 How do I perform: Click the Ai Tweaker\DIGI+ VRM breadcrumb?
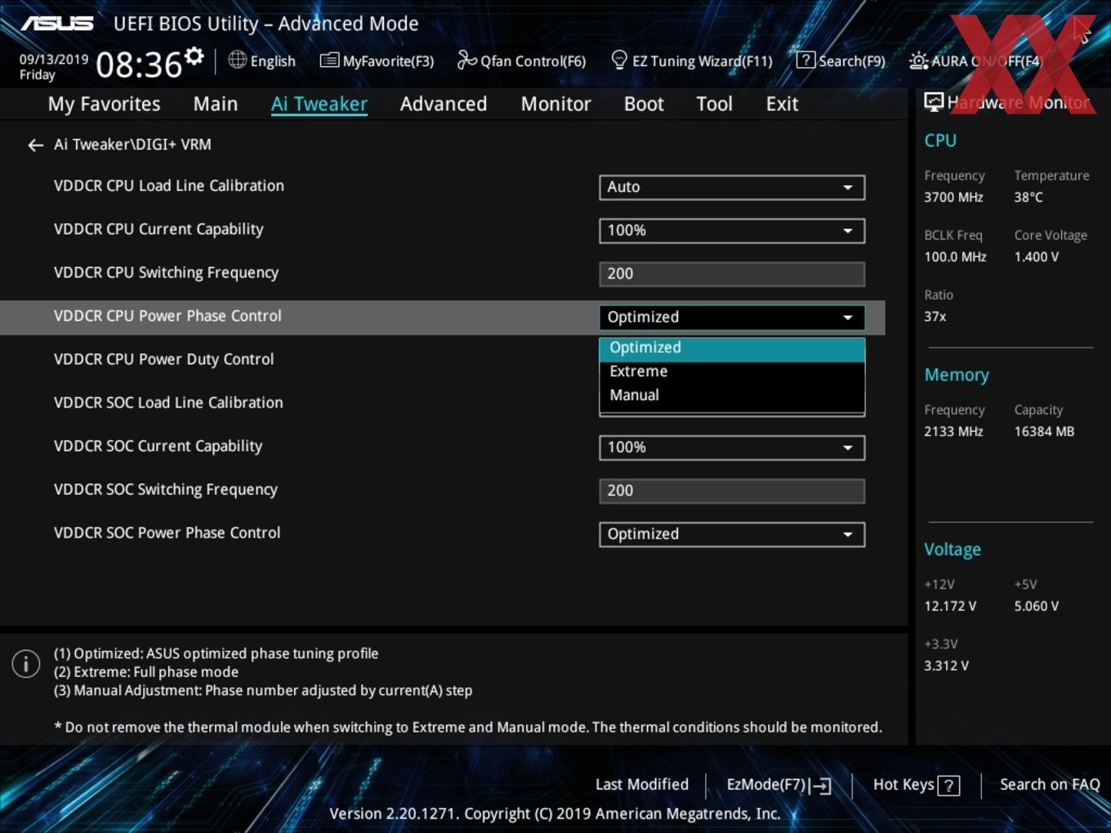132,145
